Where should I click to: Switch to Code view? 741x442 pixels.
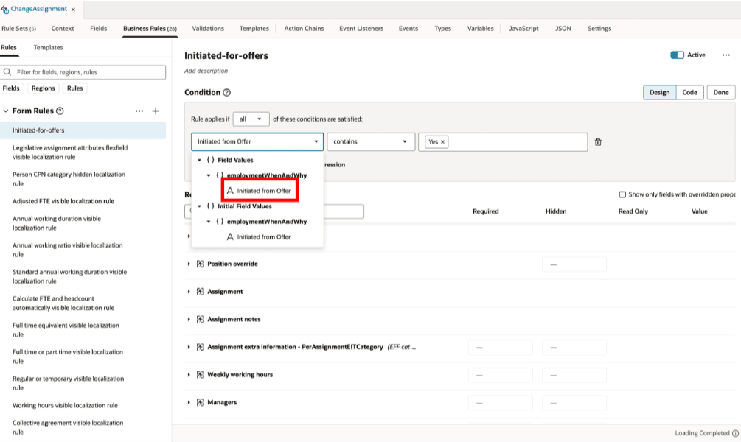[689, 93]
